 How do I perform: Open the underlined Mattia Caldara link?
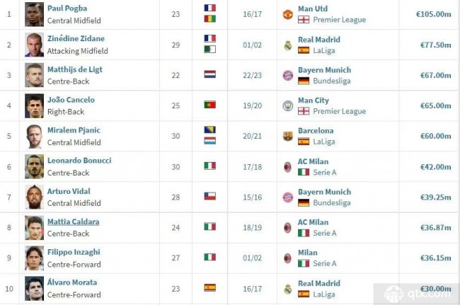[x=74, y=221]
